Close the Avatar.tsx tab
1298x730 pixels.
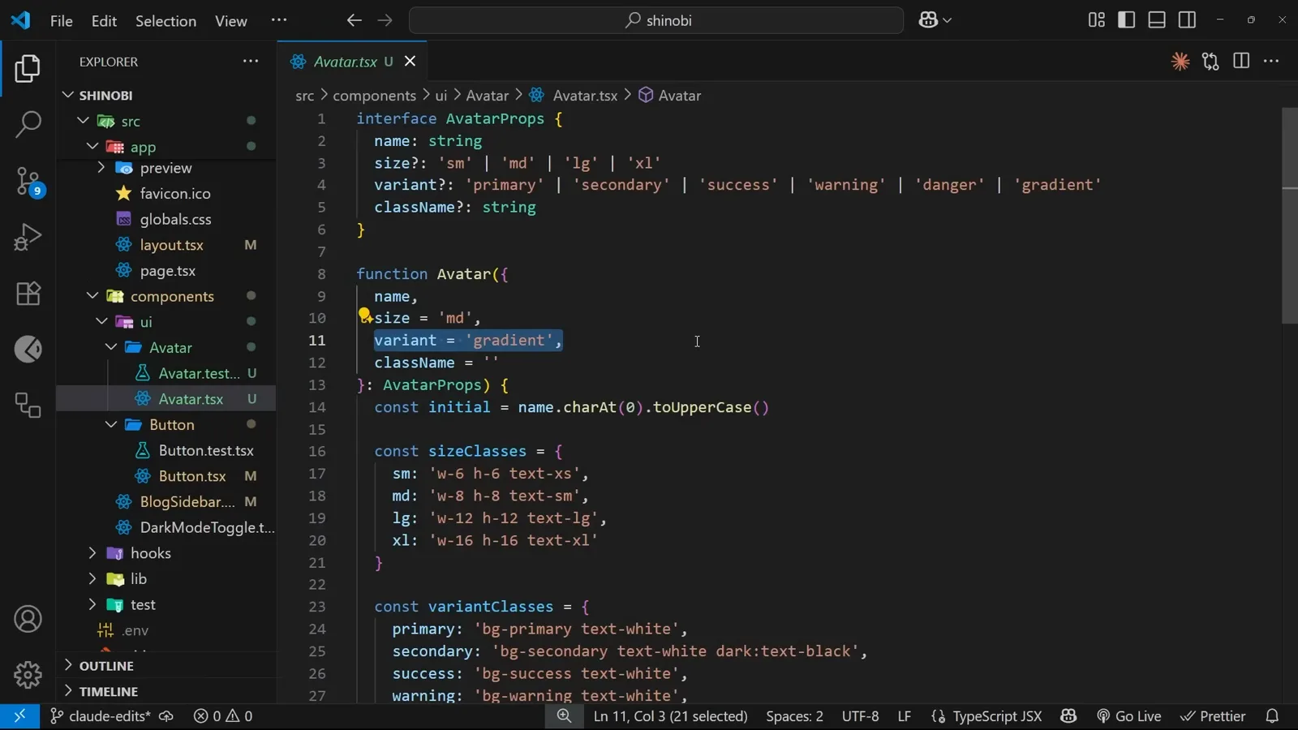[410, 62]
